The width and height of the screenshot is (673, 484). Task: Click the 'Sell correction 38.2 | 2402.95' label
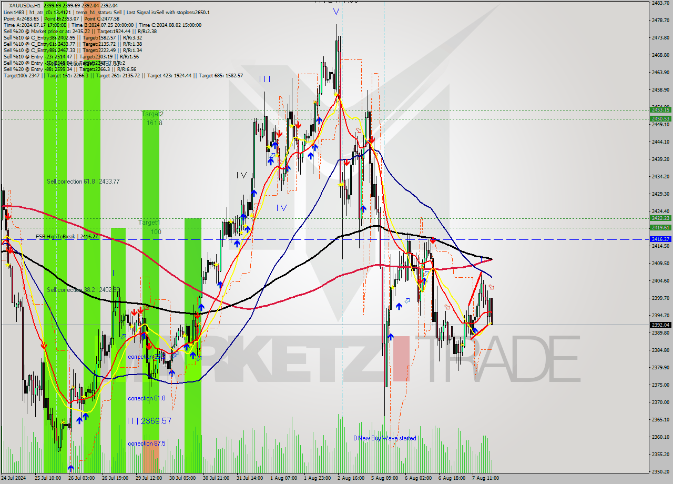click(x=83, y=290)
